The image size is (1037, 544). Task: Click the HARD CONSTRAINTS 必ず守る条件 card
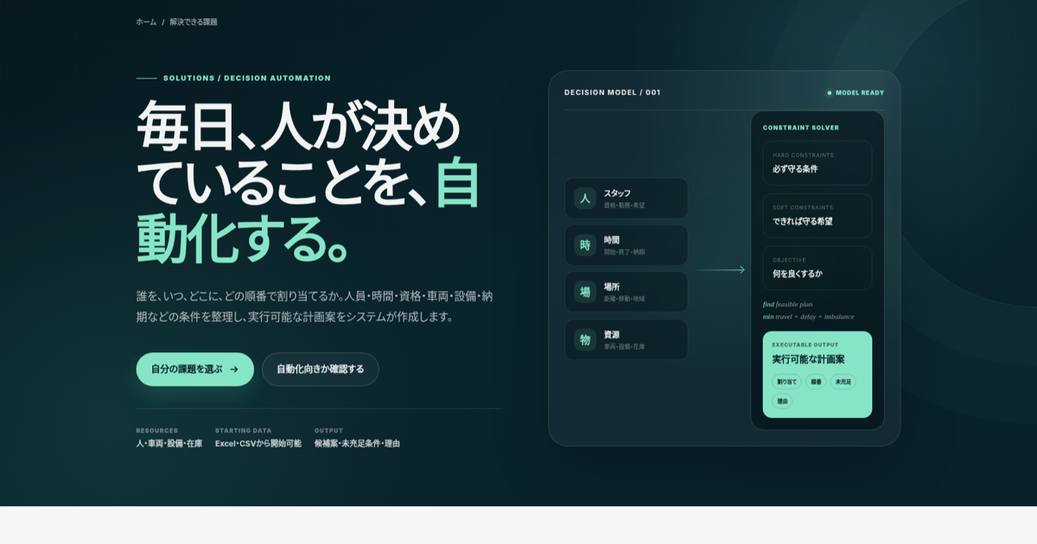[818, 163]
